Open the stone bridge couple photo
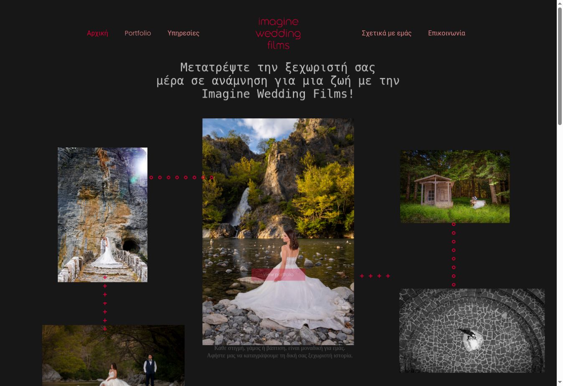The height and width of the screenshot is (386, 563). click(x=103, y=215)
